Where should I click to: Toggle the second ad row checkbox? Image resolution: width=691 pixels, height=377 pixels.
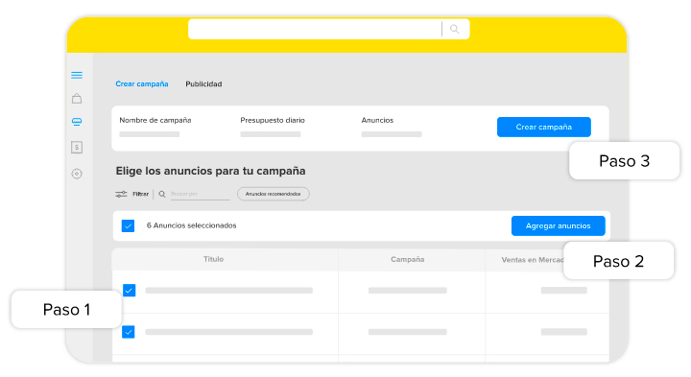[129, 332]
